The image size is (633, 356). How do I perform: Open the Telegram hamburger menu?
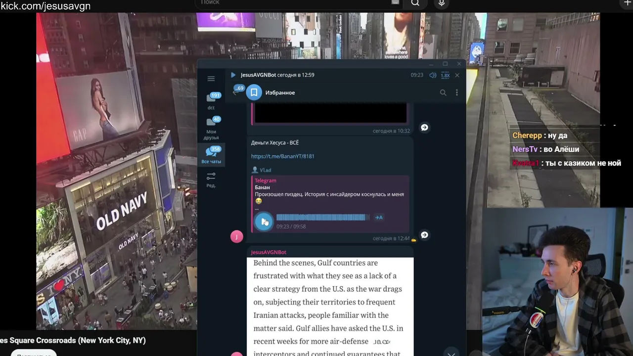[x=211, y=79]
